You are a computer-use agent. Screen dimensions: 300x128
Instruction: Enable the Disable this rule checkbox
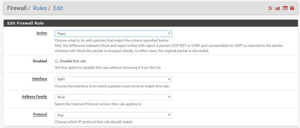click(x=57, y=61)
